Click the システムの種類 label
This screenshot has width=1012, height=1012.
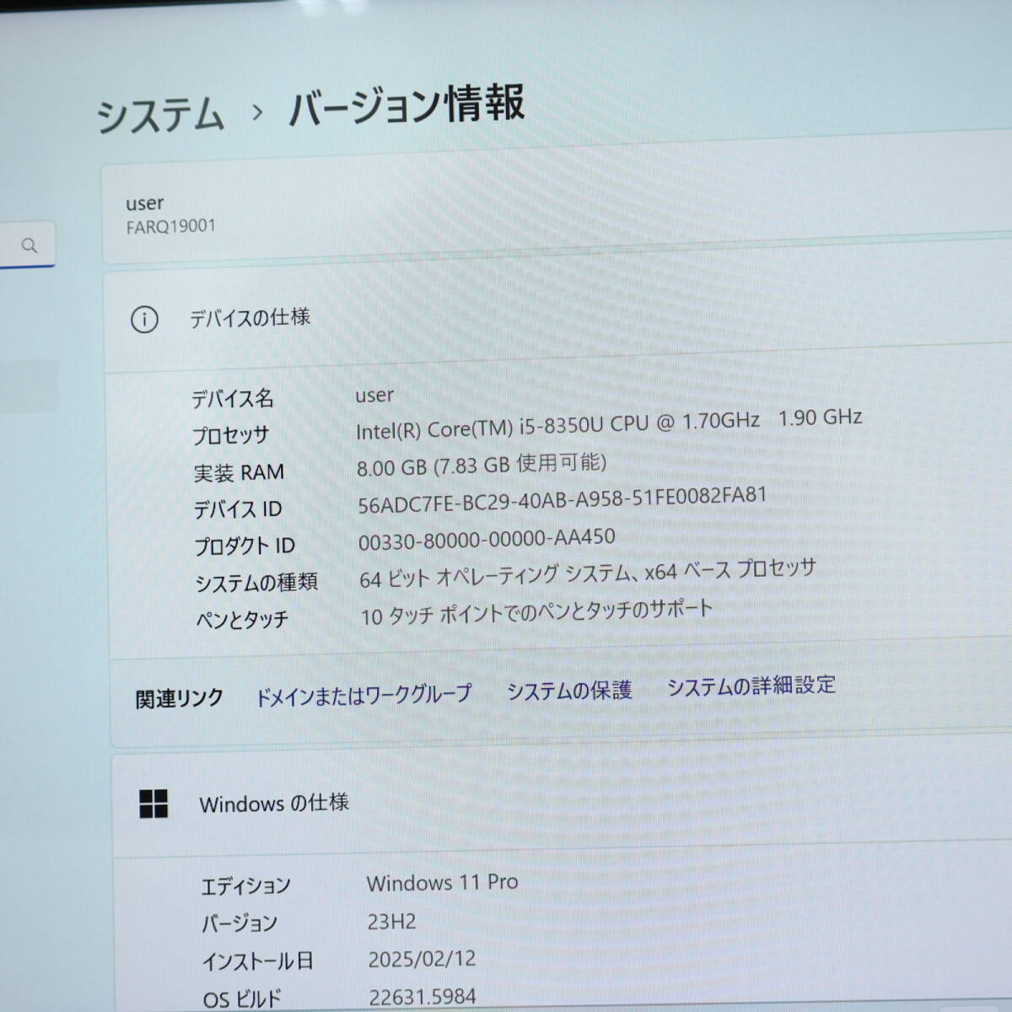pos(256,583)
